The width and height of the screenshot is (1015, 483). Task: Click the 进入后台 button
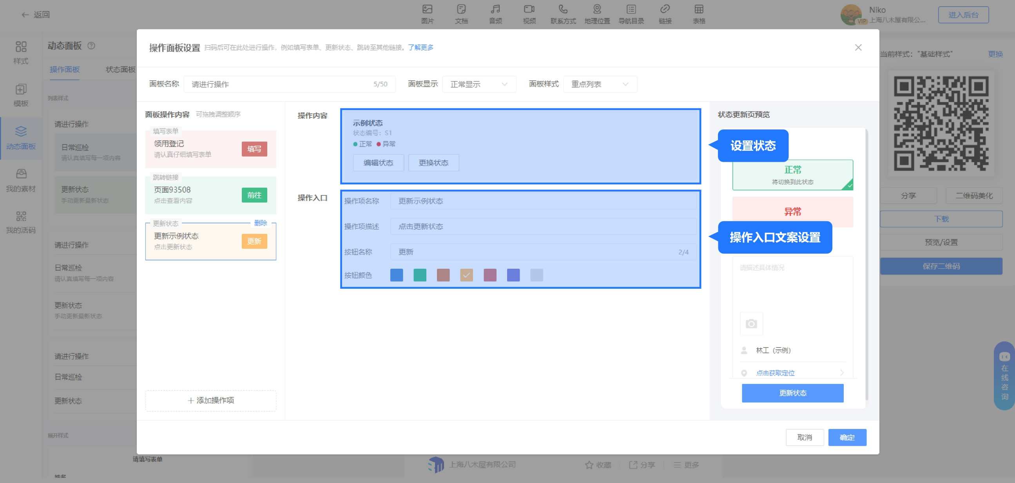point(963,15)
